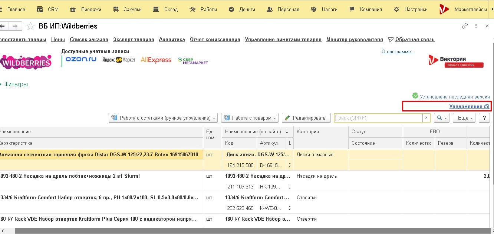494x234 pixels.
Task: Open the Настройки section
Action: coord(411,9)
